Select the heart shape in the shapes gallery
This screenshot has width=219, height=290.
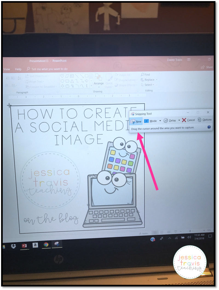(x=62, y=76)
